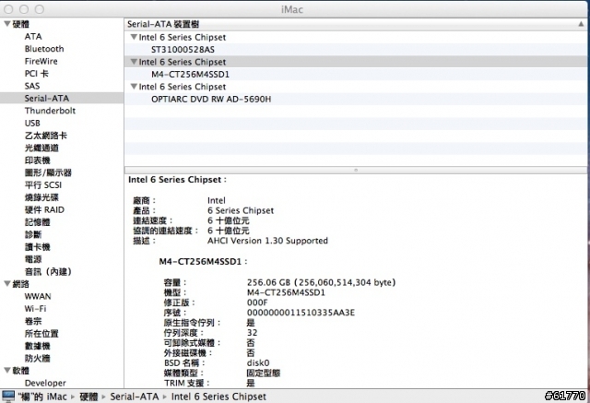Select 數據機 modems in the sidebar
The width and height of the screenshot is (590, 403).
(37, 346)
